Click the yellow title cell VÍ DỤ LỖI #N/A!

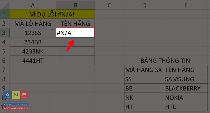pyautogui.click(x=52, y=14)
